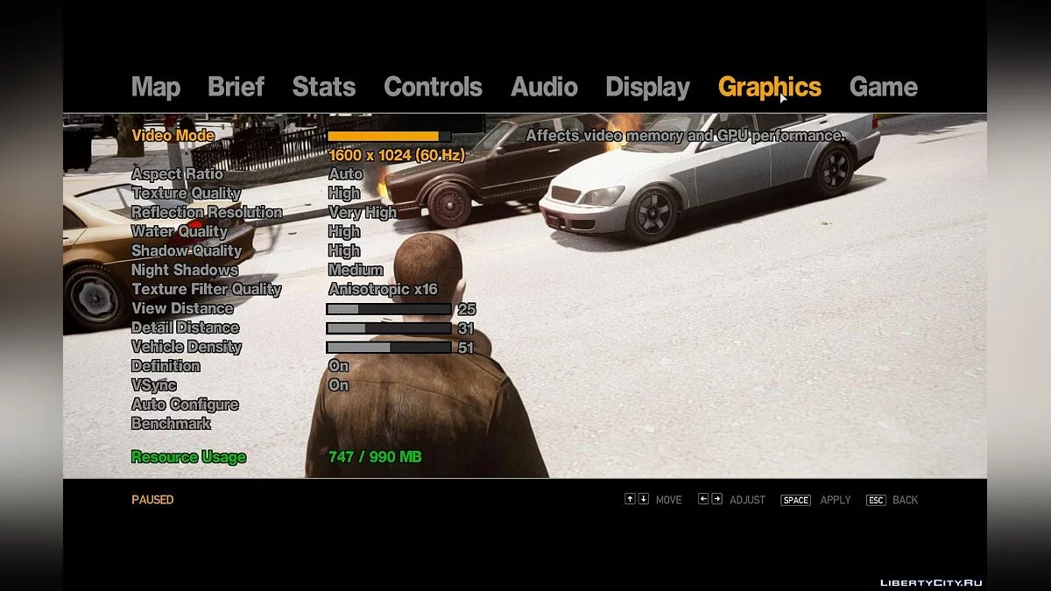Click the up arrow key icon
This screenshot has height=591, width=1051.
coord(630,499)
